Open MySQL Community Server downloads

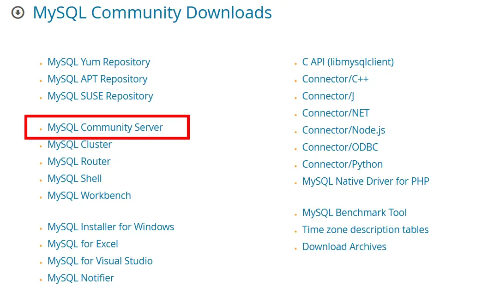(105, 127)
